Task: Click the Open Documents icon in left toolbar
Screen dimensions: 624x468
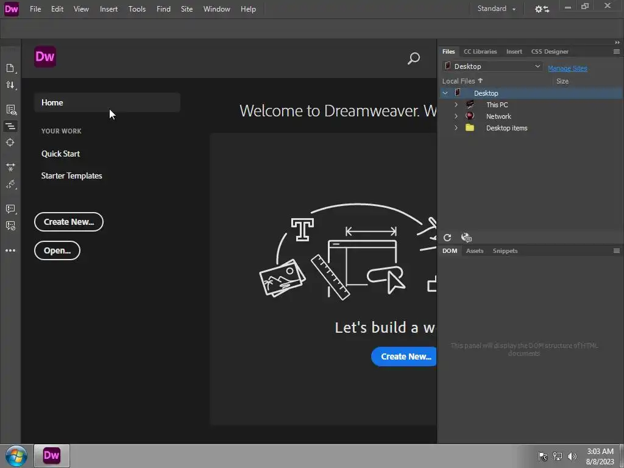Action: (10, 68)
